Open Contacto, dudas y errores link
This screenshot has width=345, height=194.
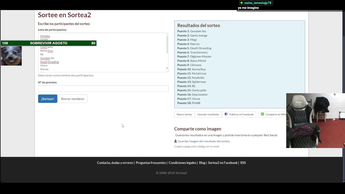pos(115,163)
